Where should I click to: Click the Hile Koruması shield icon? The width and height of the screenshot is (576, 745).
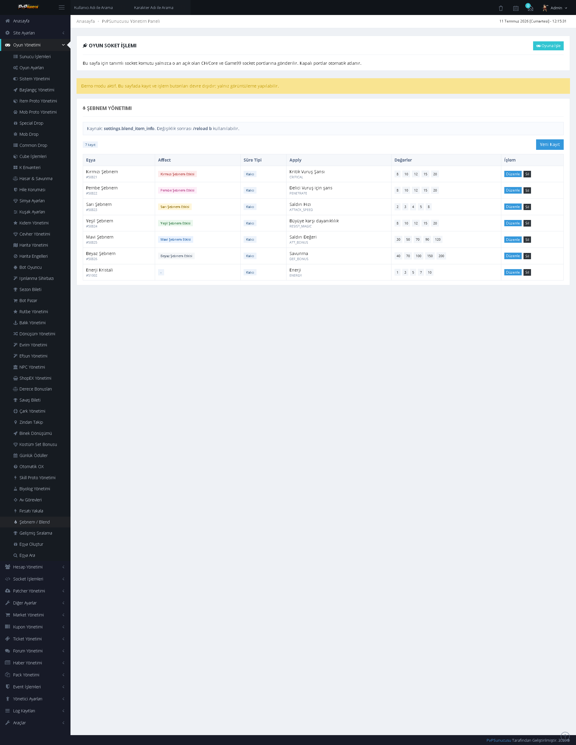pyautogui.click(x=15, y=190)
